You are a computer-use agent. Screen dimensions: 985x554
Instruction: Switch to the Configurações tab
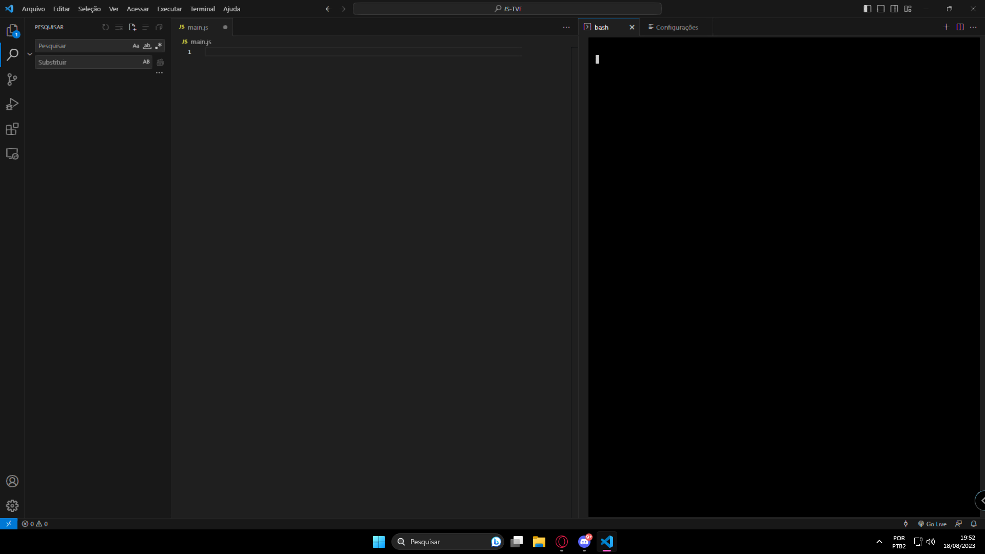(676, 27)
